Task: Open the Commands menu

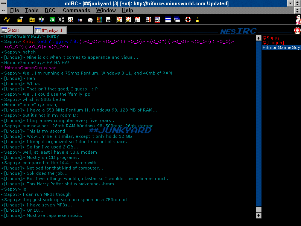Action: [76, 11]
